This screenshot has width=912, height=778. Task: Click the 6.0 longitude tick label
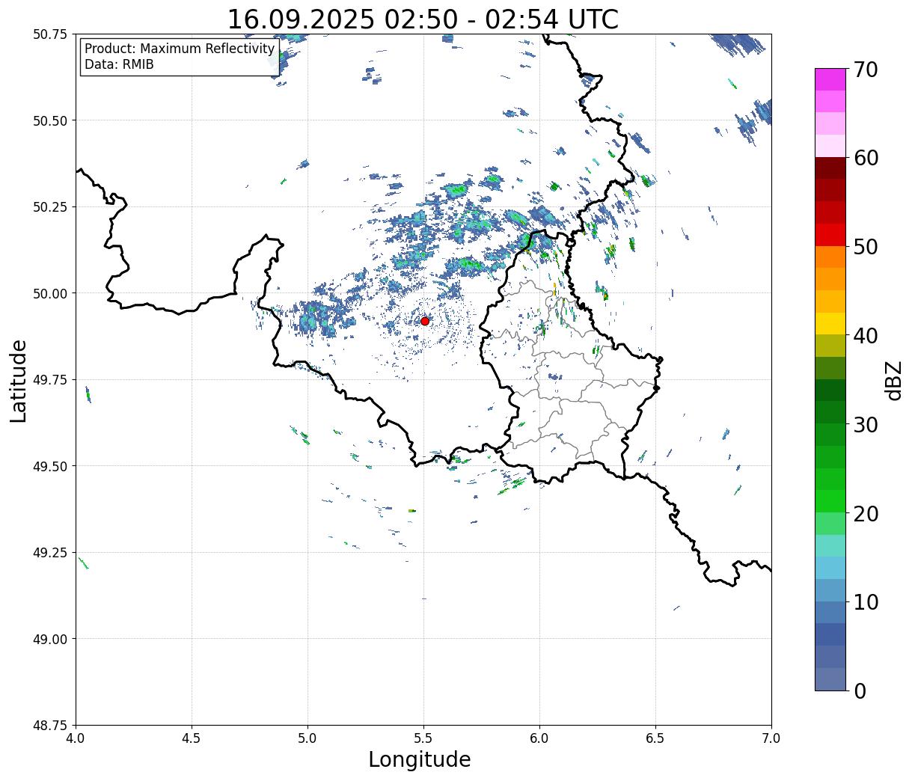[x=539, y=738]
